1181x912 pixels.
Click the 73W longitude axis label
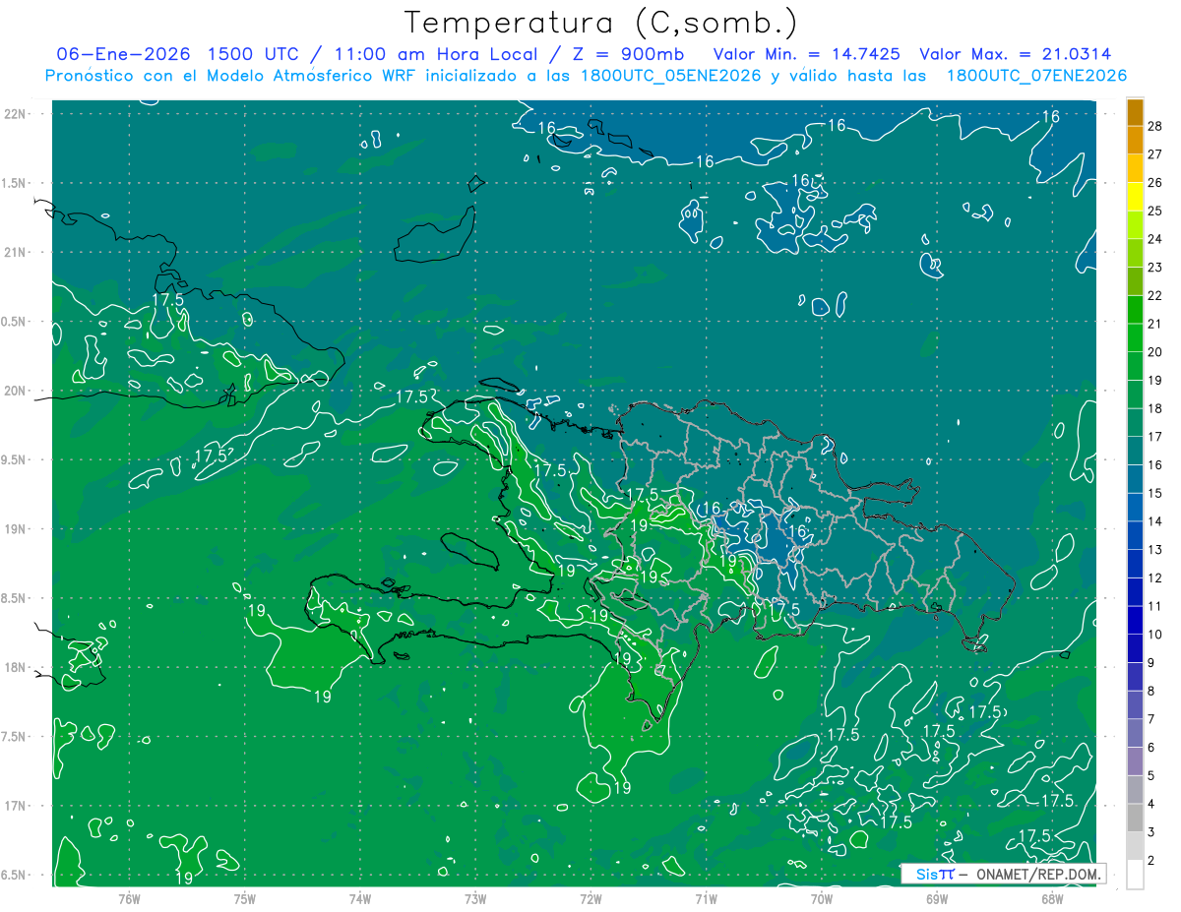(x=475, y=898)
